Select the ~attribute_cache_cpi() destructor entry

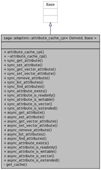tap(25, 56)
